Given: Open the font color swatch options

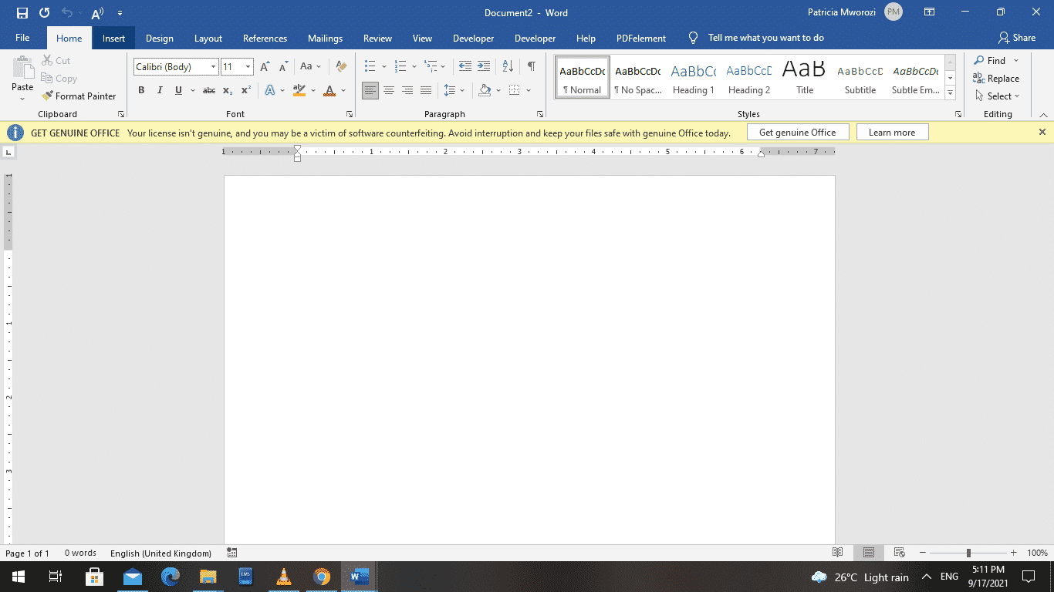Looking at the screenshot, I should point(342,90).
